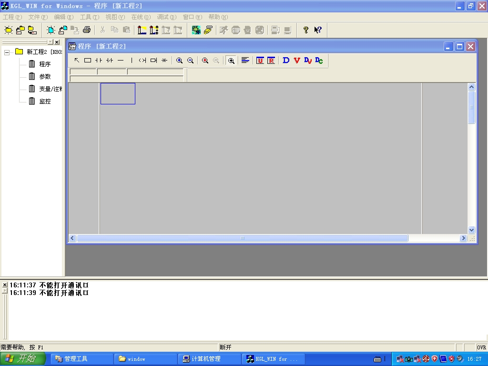Switch to 计算机管理 taskbar window

point(210,359)
